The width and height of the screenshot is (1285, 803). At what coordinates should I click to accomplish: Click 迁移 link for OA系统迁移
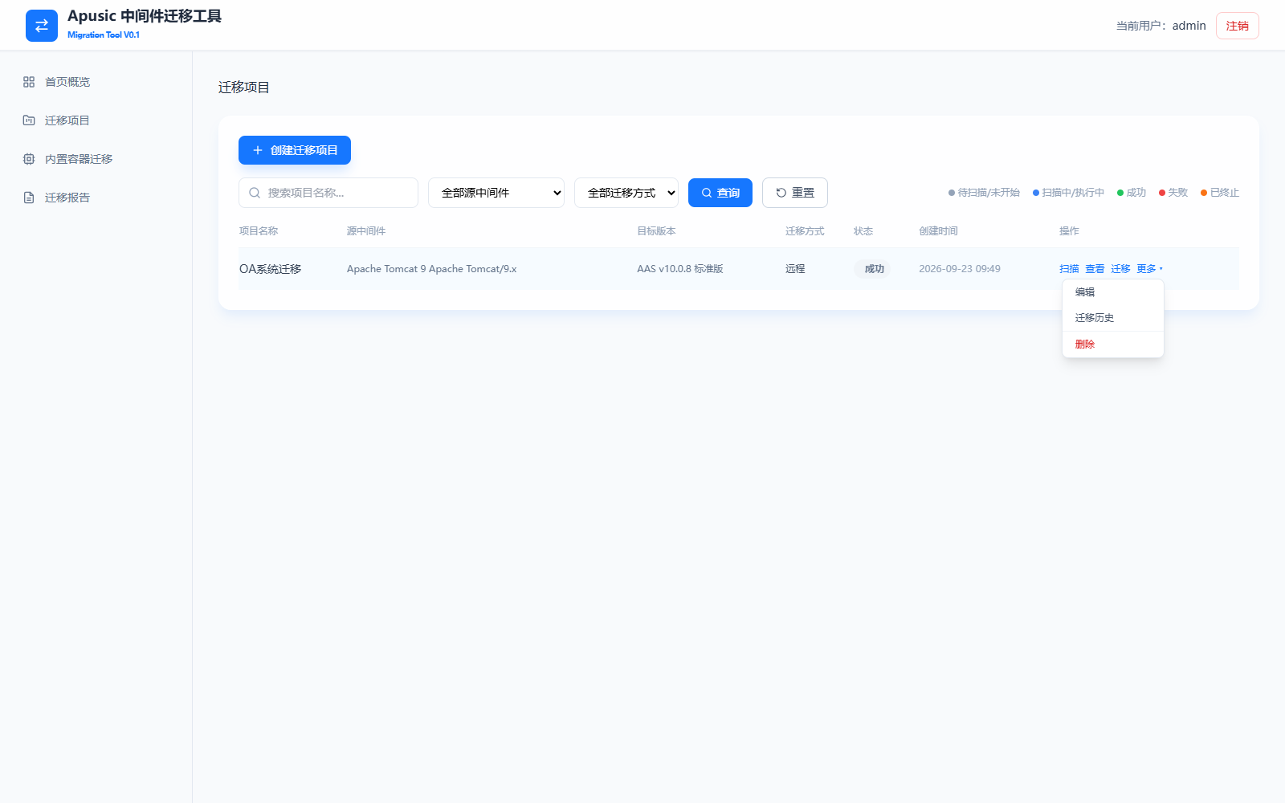[x=1120, y=269]
